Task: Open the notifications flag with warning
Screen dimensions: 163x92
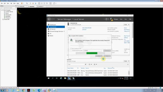Action: click(x=112, y=19)
